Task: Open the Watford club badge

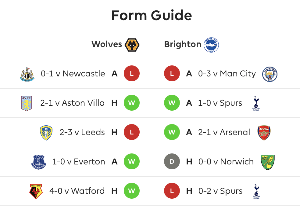Action: tap(36, 191)
